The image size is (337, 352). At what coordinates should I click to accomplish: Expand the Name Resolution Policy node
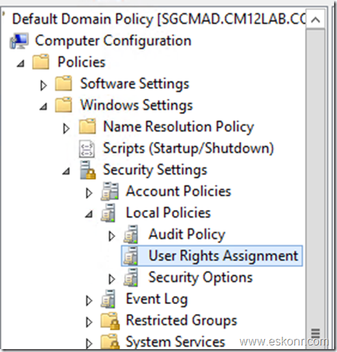[x=66, y=128]
